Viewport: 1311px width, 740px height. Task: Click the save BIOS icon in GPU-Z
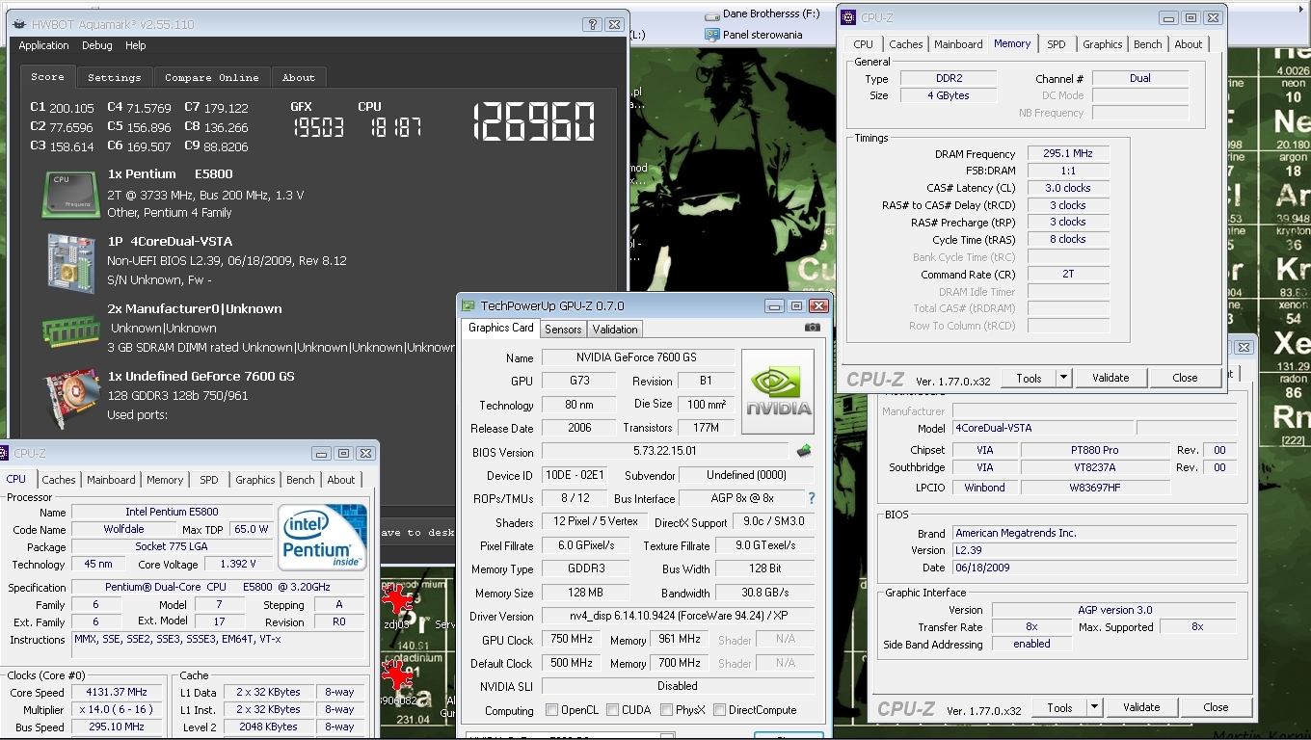[804, 451]
